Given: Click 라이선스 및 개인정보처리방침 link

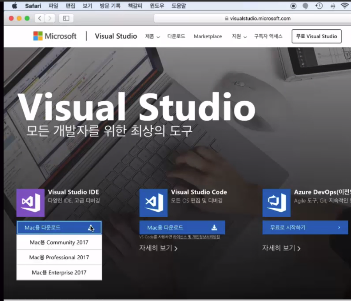Looking at the screenshot, I should 196,237.
